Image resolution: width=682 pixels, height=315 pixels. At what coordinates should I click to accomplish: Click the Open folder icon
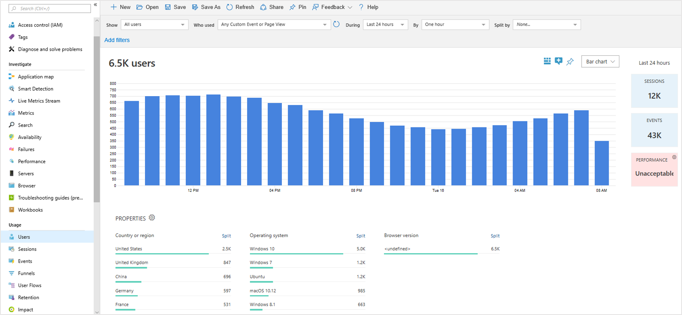pyautogui.click(x=139, y=7)
